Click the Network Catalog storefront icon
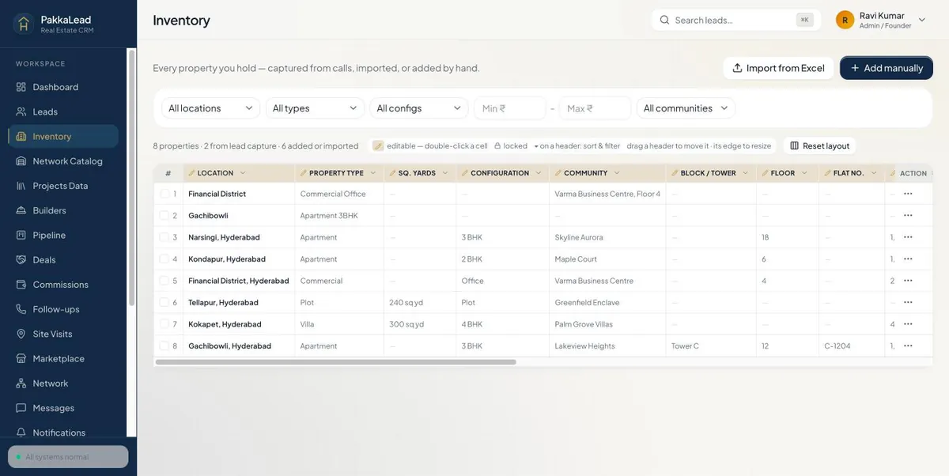Viewport: 949px width, 476px height. point(21,161)
